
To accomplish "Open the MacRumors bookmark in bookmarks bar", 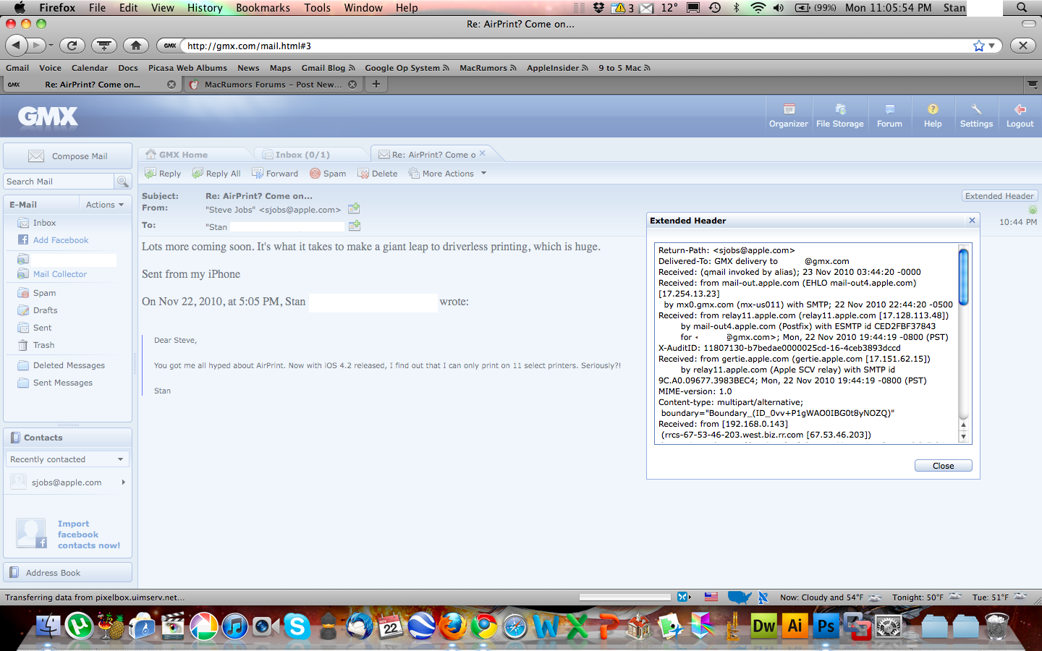I will (488, 68).
